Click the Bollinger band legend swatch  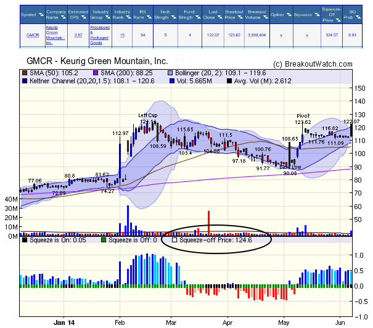[x=170, y=73]
